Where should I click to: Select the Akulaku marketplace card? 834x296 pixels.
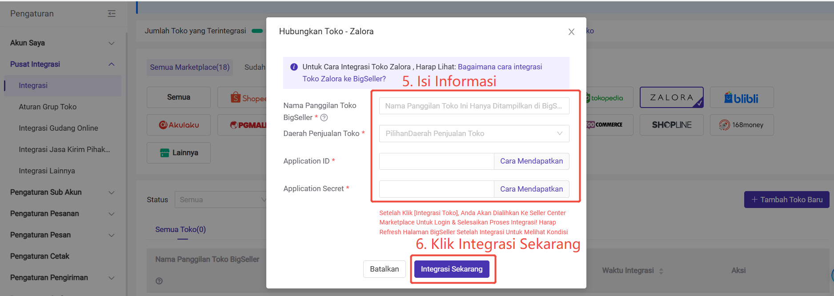pyautogui.click(x=179, y=125)
